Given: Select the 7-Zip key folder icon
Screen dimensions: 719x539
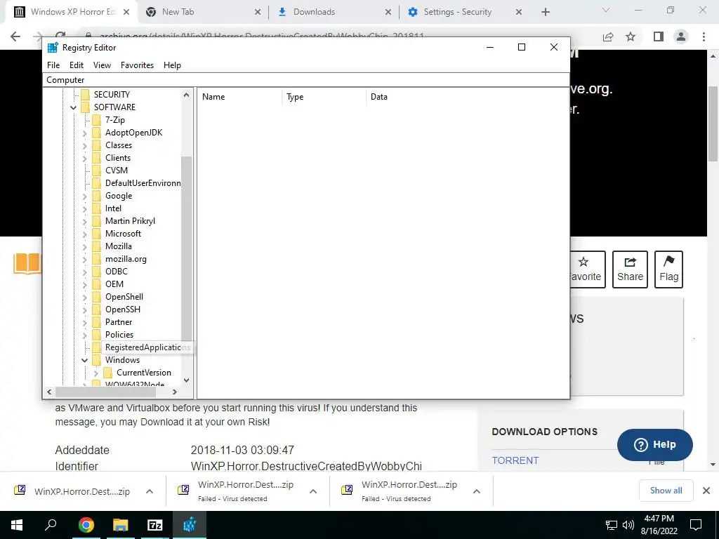Looking at the screenshot, I should click(96, 119).
